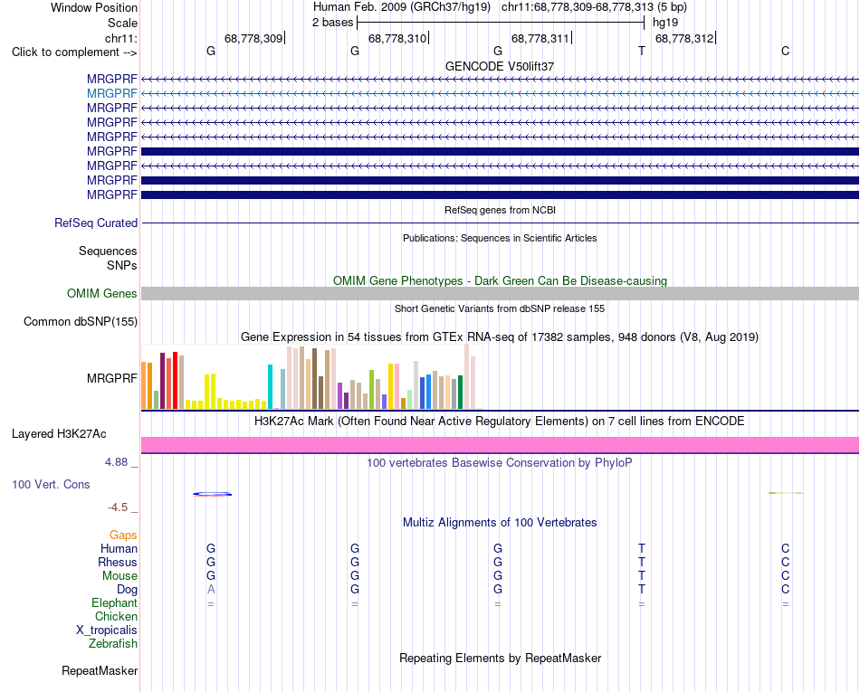Click the hg19 text beside the scale

tap(665, 23)
